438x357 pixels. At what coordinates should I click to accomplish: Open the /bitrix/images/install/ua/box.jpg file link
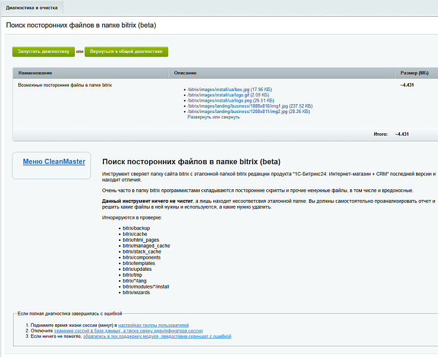218,89
